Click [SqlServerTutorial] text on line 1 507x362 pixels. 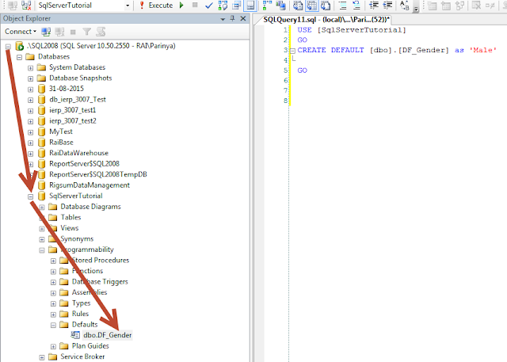(361, 30)
